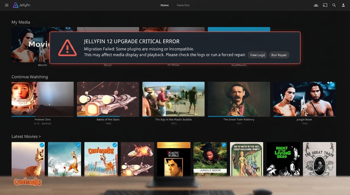
Task: Click the cast to device icon
Action: coord(325,5)
